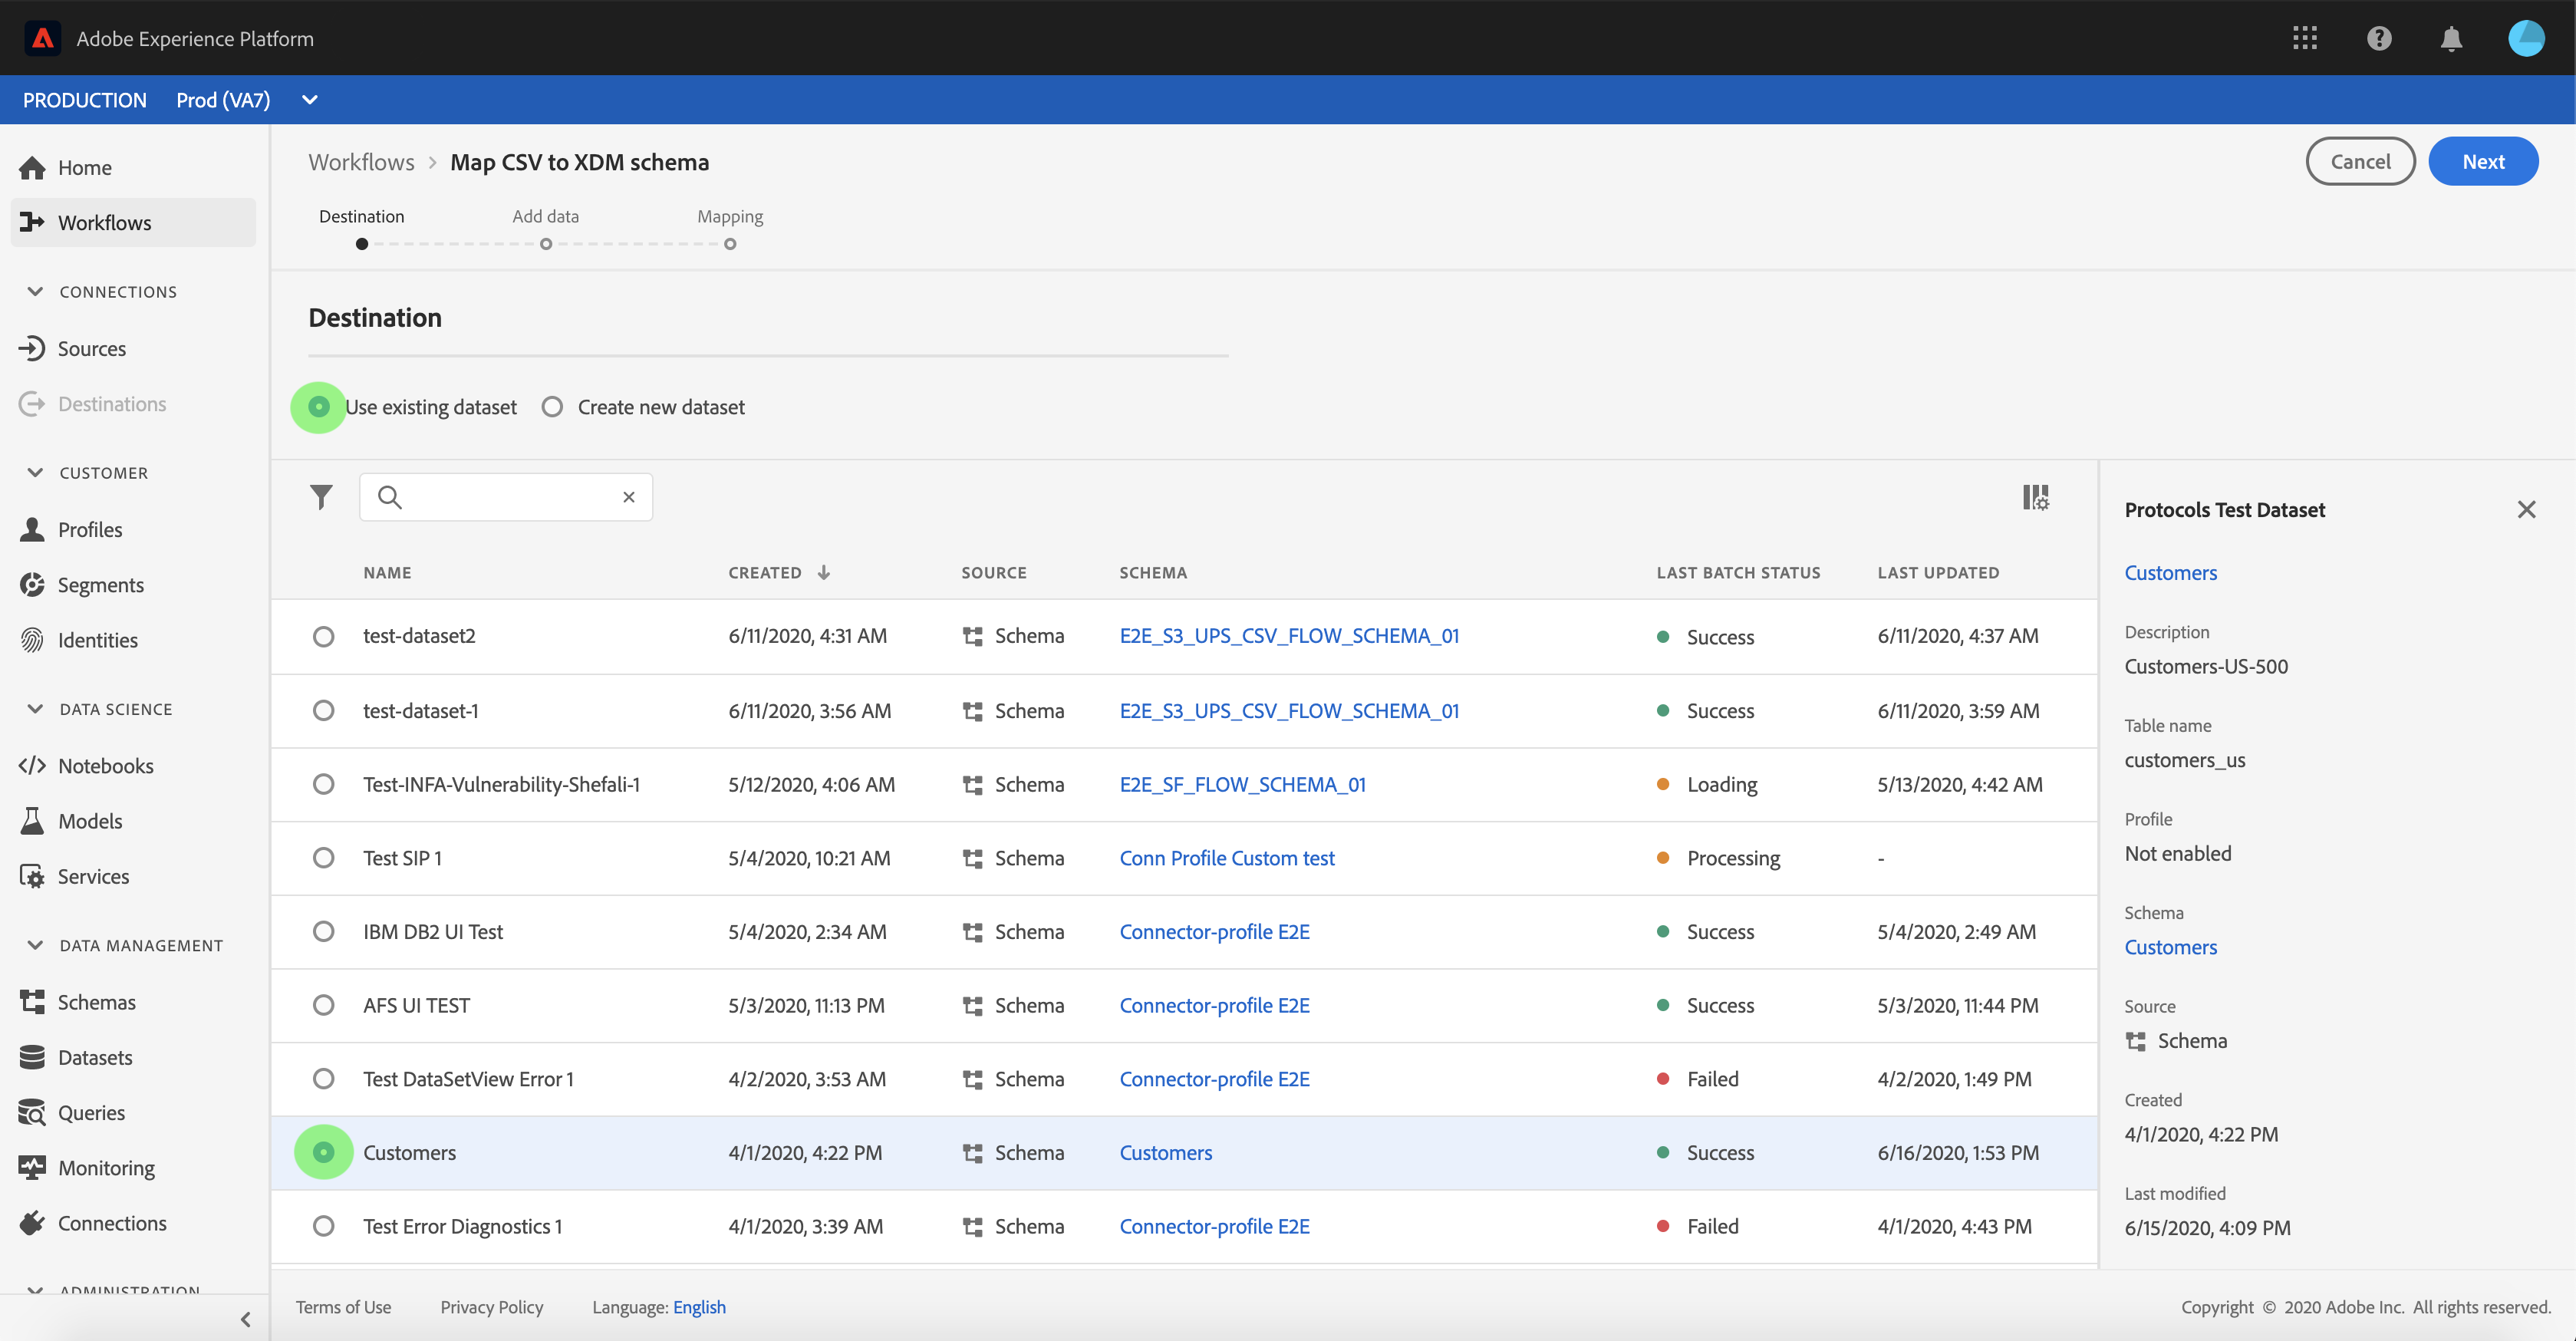Sort by the CREATED column header
Viewport: 2576px width, 1341px height.
tap(765, 572)
